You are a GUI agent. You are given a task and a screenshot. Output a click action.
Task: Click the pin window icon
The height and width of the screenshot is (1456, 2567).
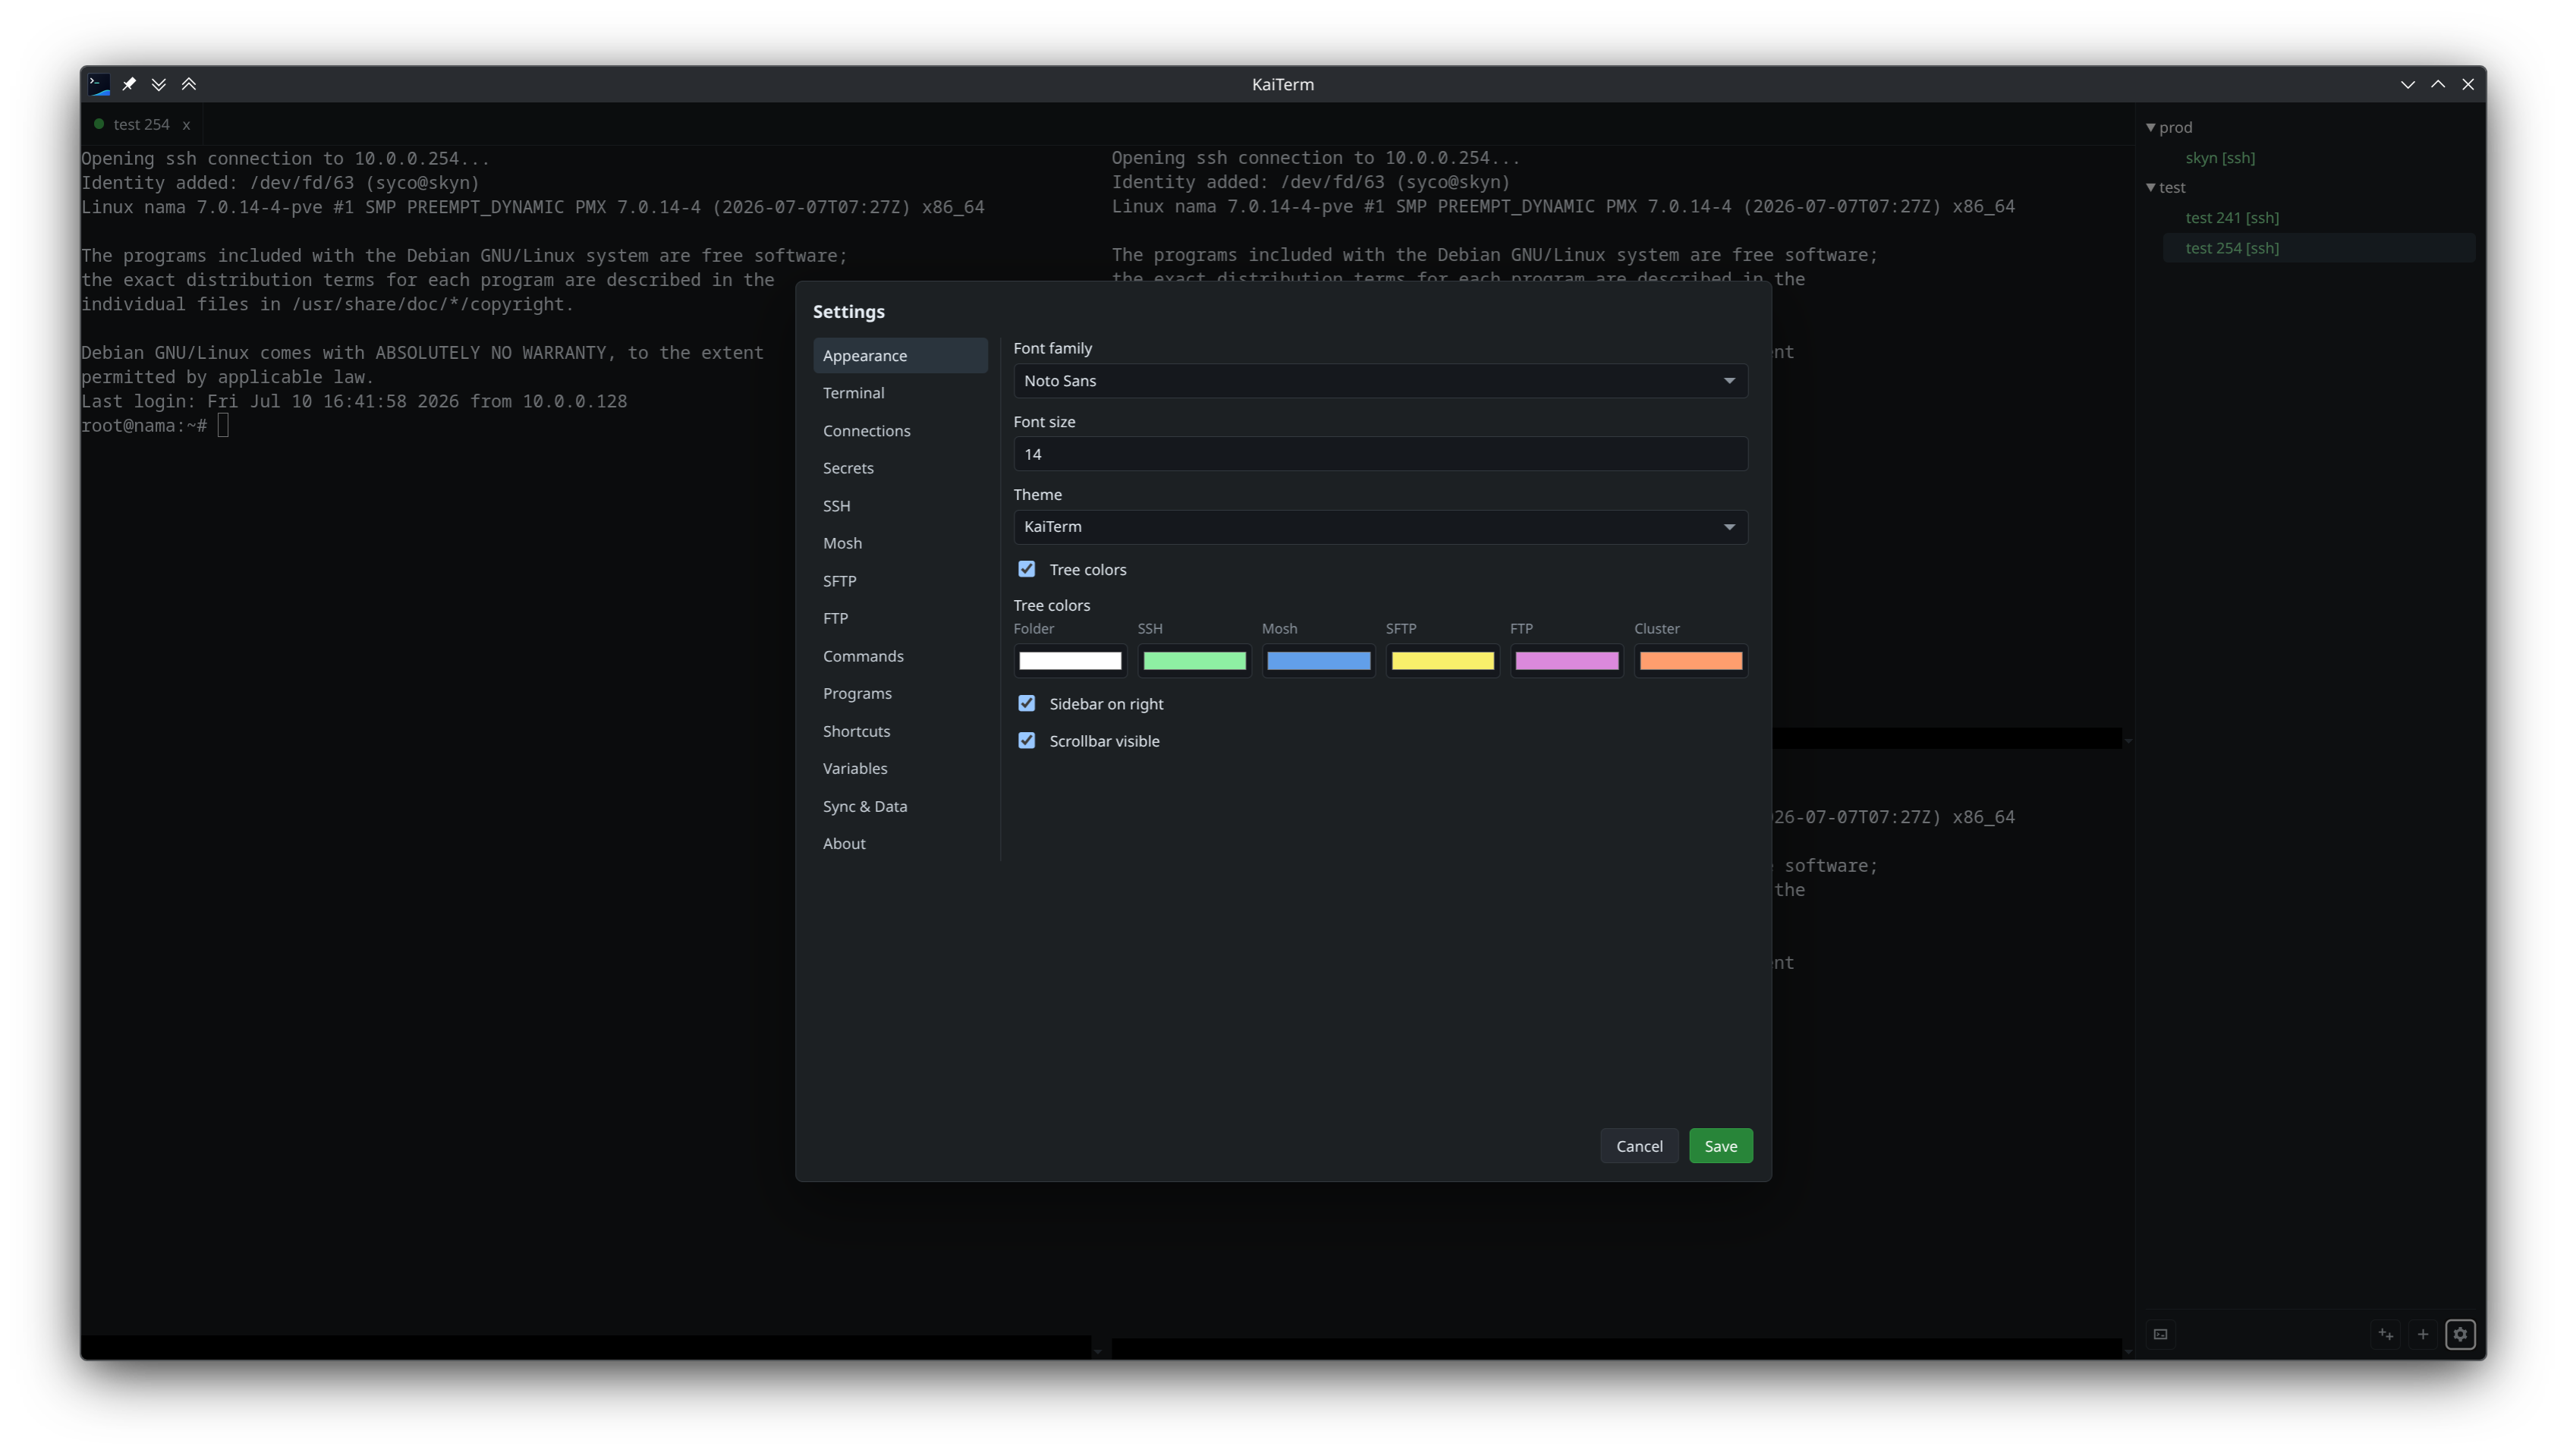(x=129, y=84)
